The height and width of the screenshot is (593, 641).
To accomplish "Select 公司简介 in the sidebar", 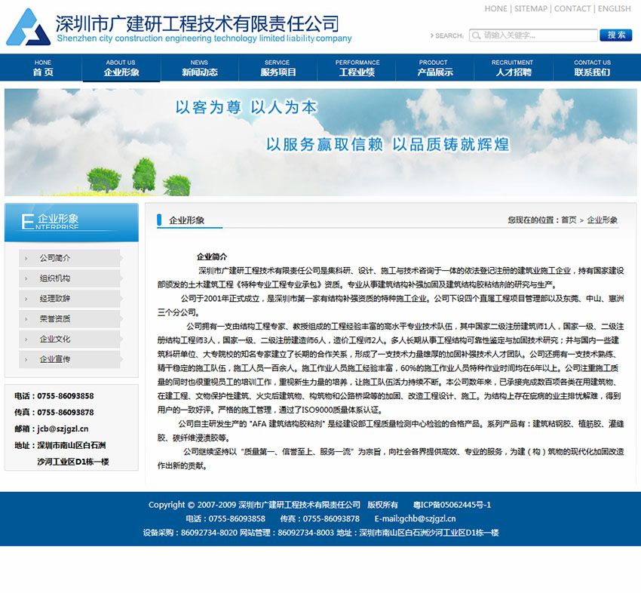I will [55, 258].
